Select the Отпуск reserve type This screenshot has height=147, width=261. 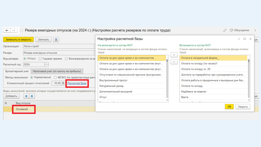(x=25, y=59)
